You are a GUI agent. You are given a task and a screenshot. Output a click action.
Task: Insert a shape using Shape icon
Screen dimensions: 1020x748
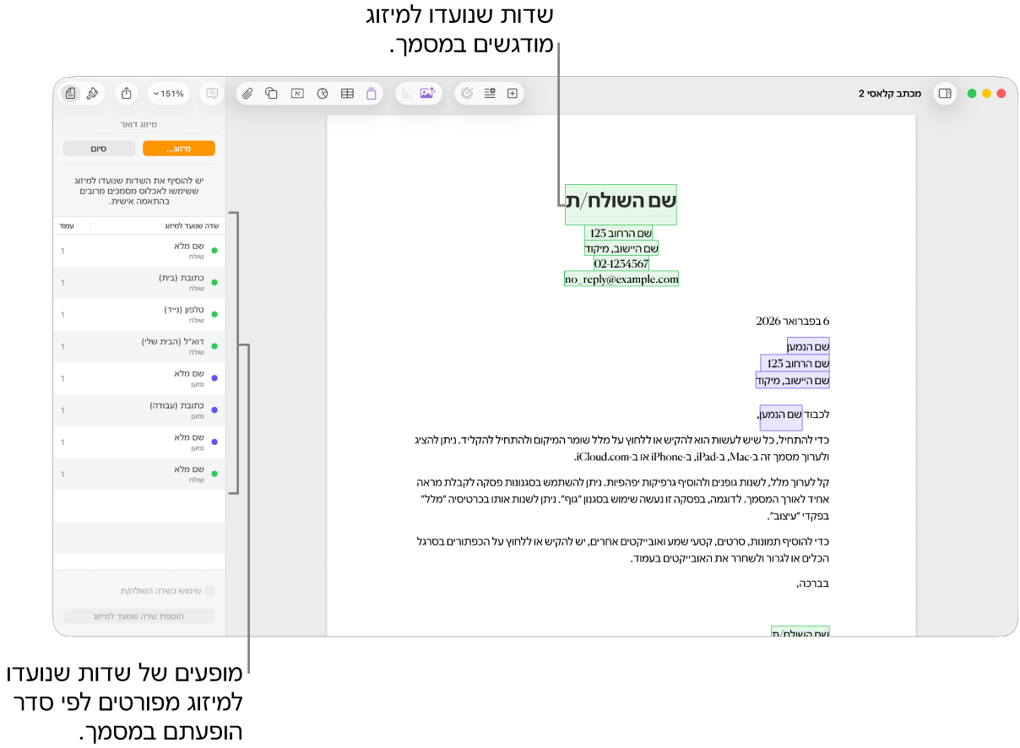click(272, 94)
